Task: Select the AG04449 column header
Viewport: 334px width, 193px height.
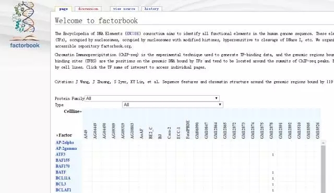Action: tap(95, 131)
